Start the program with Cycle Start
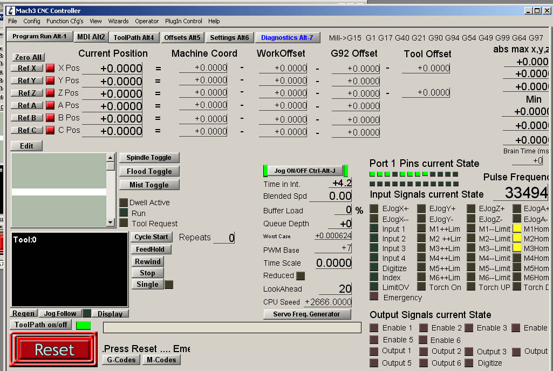Image resolution: width=553 pixels, height=371 pixels. pyautogui.click(x=151, y=237)
